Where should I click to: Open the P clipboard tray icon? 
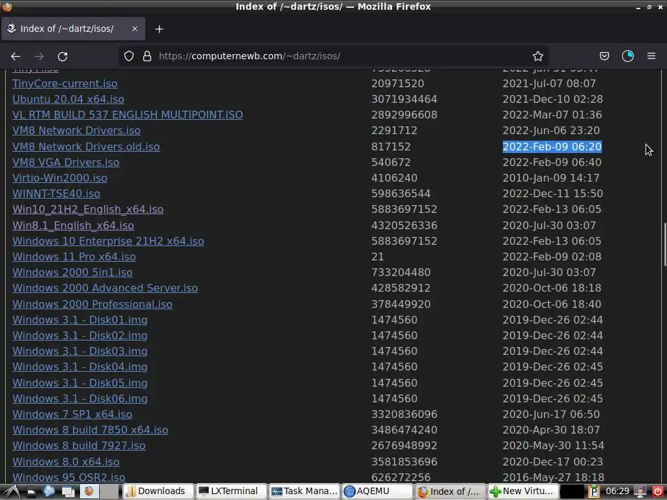593,492
